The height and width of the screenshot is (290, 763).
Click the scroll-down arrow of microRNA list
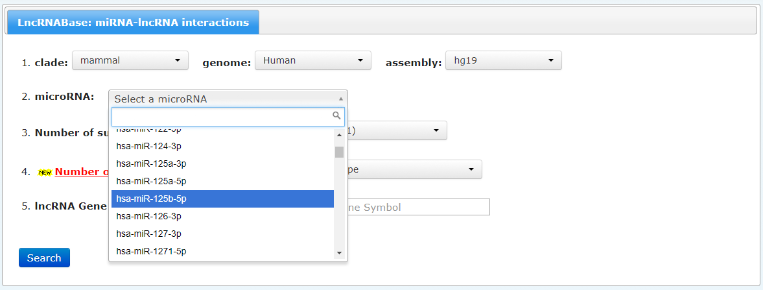point(339,253)
